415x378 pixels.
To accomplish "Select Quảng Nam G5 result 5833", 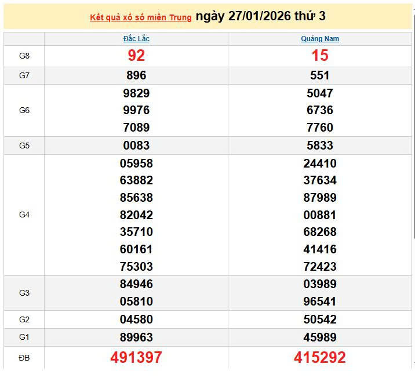I will point(320,146).
